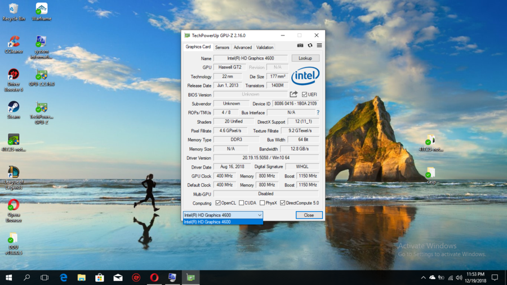Select the system information desktop icon

(x=41, y=47)
